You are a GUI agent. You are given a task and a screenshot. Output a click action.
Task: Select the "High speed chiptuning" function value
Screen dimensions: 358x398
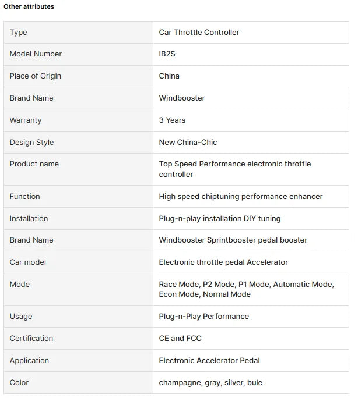(x=240, y=197)
